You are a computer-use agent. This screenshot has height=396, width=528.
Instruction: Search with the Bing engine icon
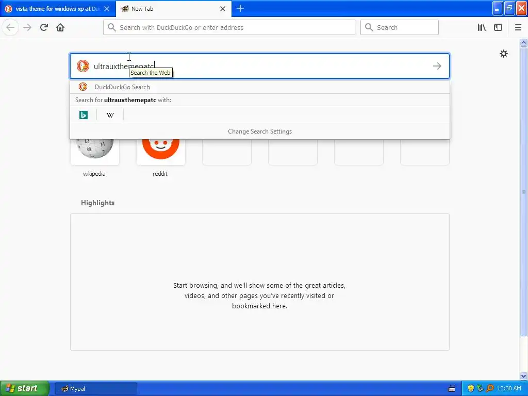click(x=84, y=115)
